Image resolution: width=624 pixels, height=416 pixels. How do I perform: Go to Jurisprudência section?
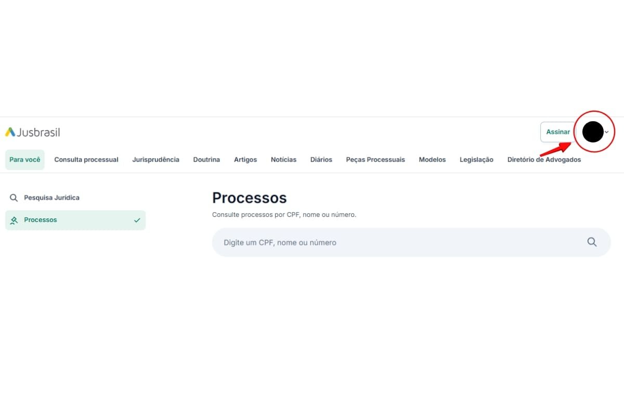155,160
